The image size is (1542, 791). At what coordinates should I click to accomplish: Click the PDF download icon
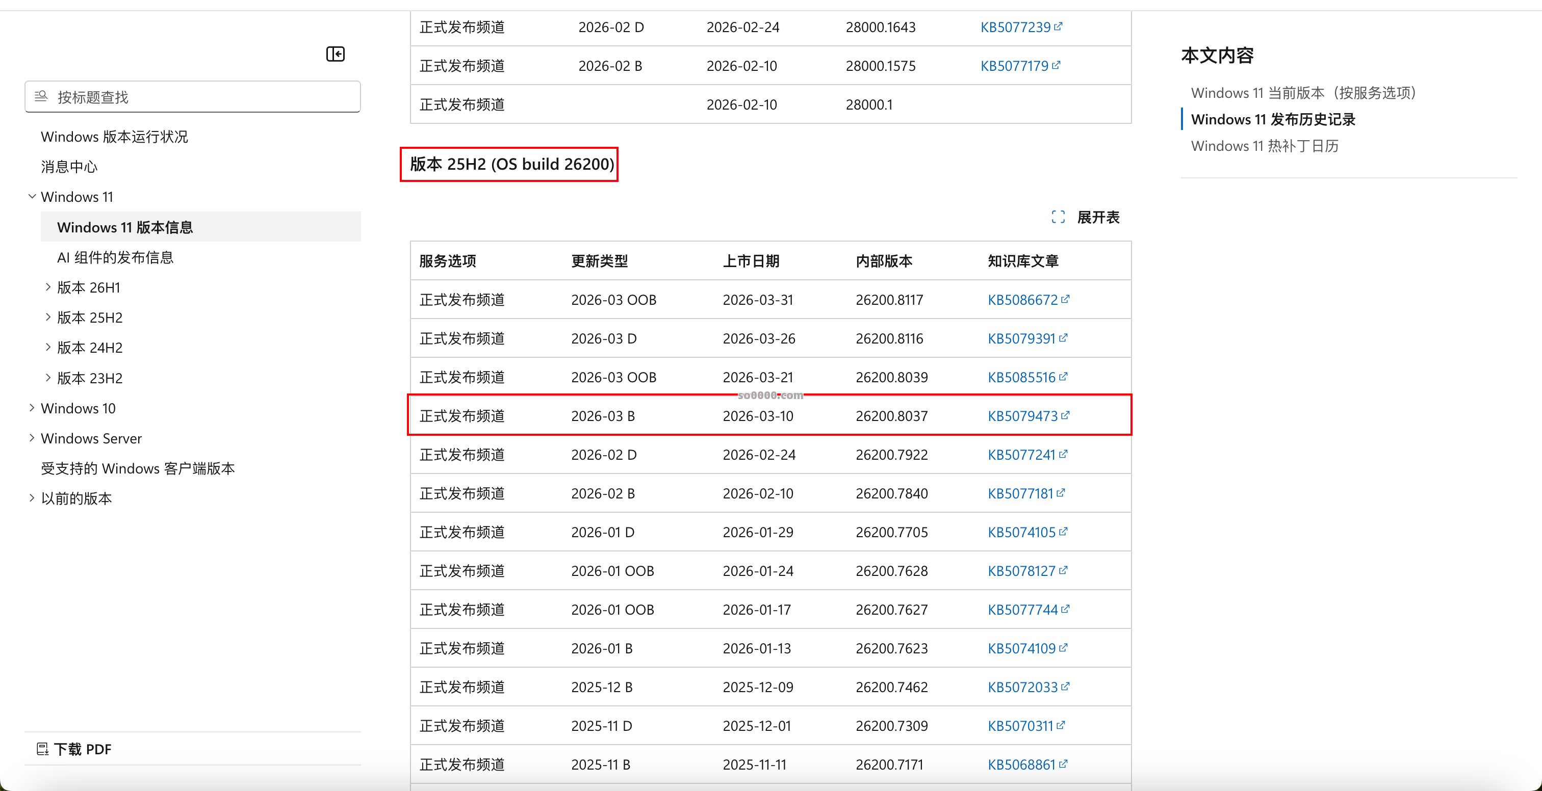(x=42, y=749)
